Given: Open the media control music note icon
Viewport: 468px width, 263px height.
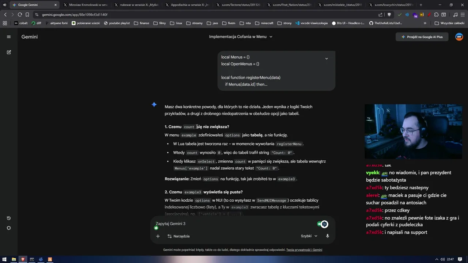Looking at the screenshot, I should [455, 15].
